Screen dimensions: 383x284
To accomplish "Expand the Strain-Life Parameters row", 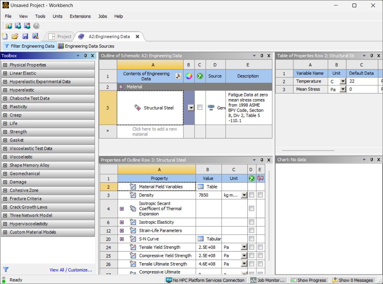I will point(122,231).
